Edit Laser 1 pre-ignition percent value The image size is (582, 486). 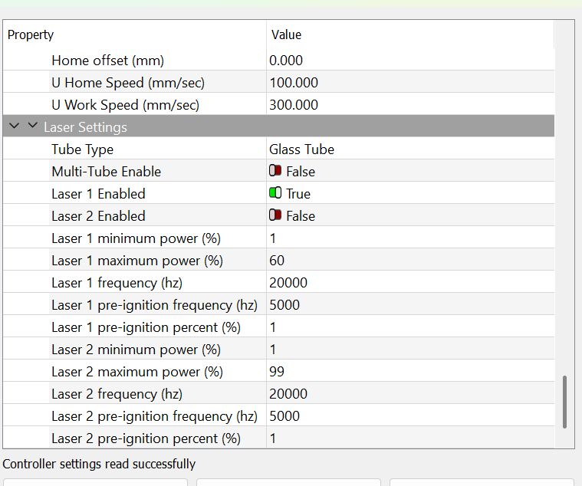pyautogui.click(x=410, y=327)
